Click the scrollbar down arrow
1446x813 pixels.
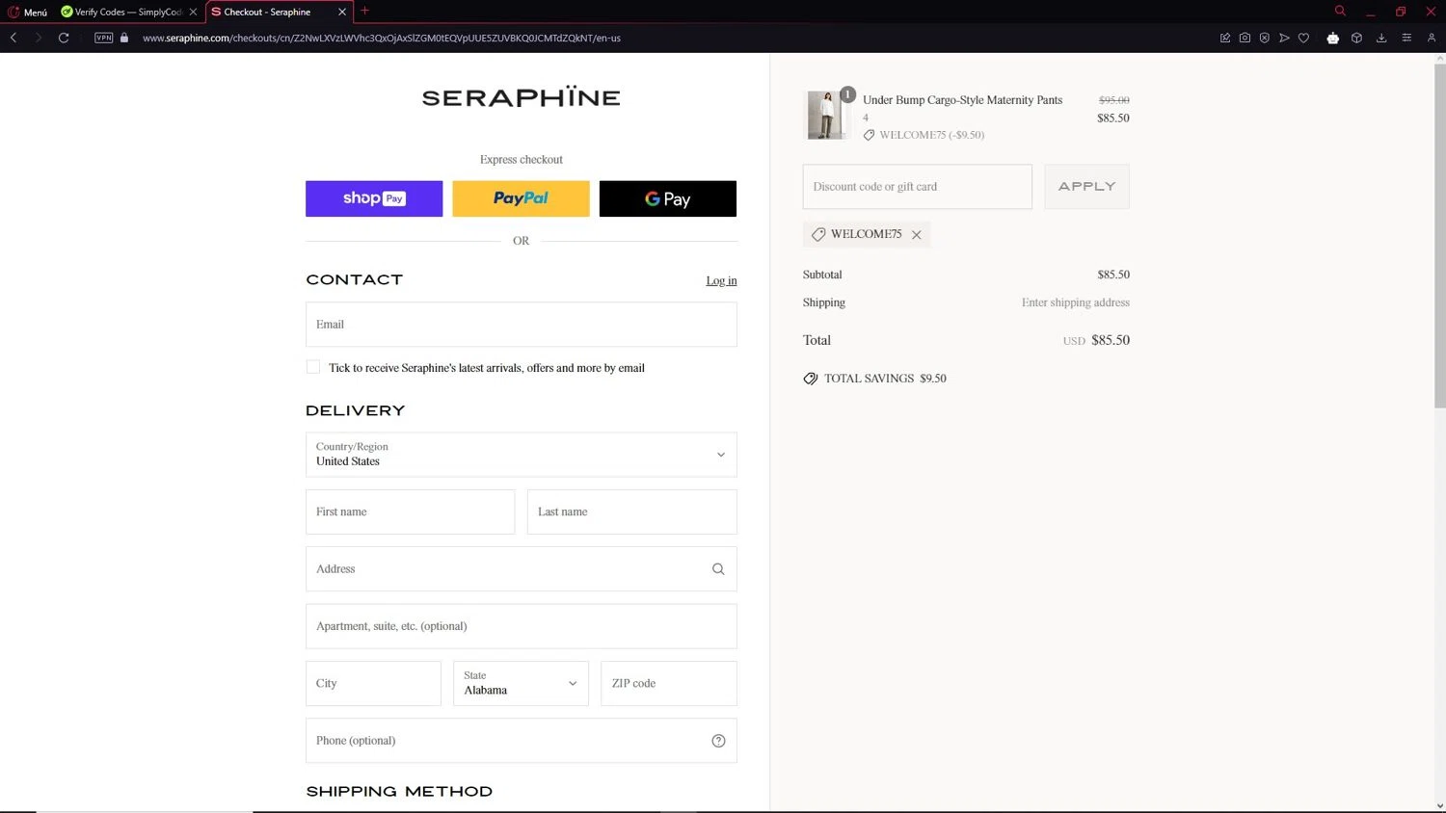coord(1440,806)
